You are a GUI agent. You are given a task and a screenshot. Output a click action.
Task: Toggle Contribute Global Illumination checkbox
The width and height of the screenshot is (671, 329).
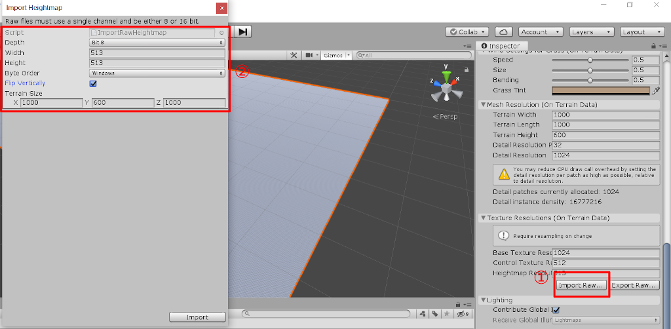coord(556,310)
